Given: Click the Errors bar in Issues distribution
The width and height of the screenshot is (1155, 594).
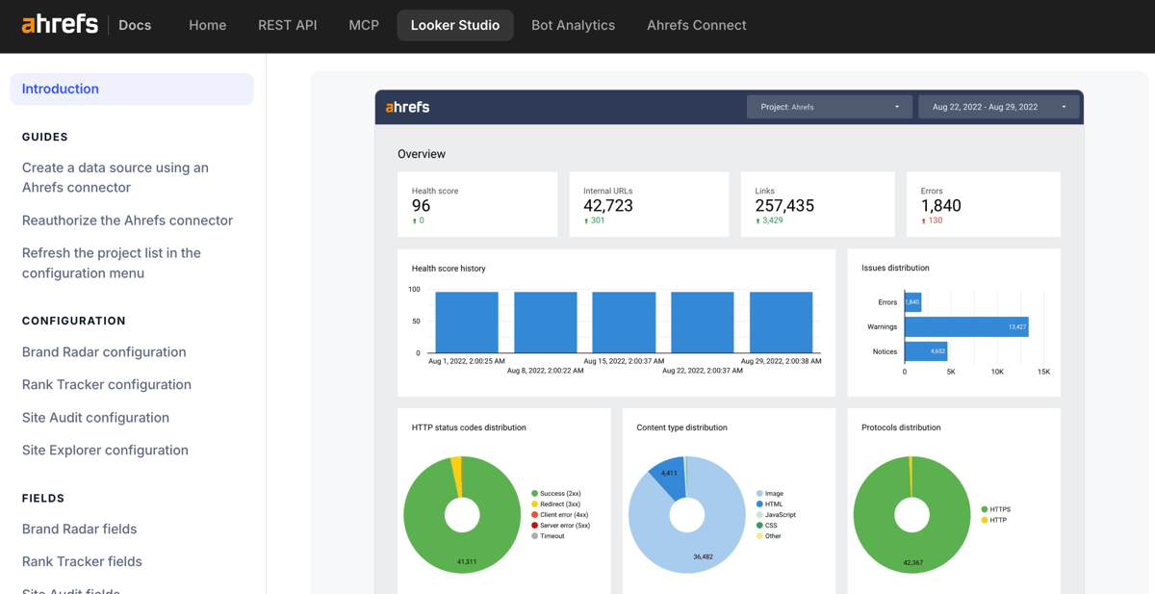Looking at the screenshot, I should pyautogui.click(x=912, y=302).
